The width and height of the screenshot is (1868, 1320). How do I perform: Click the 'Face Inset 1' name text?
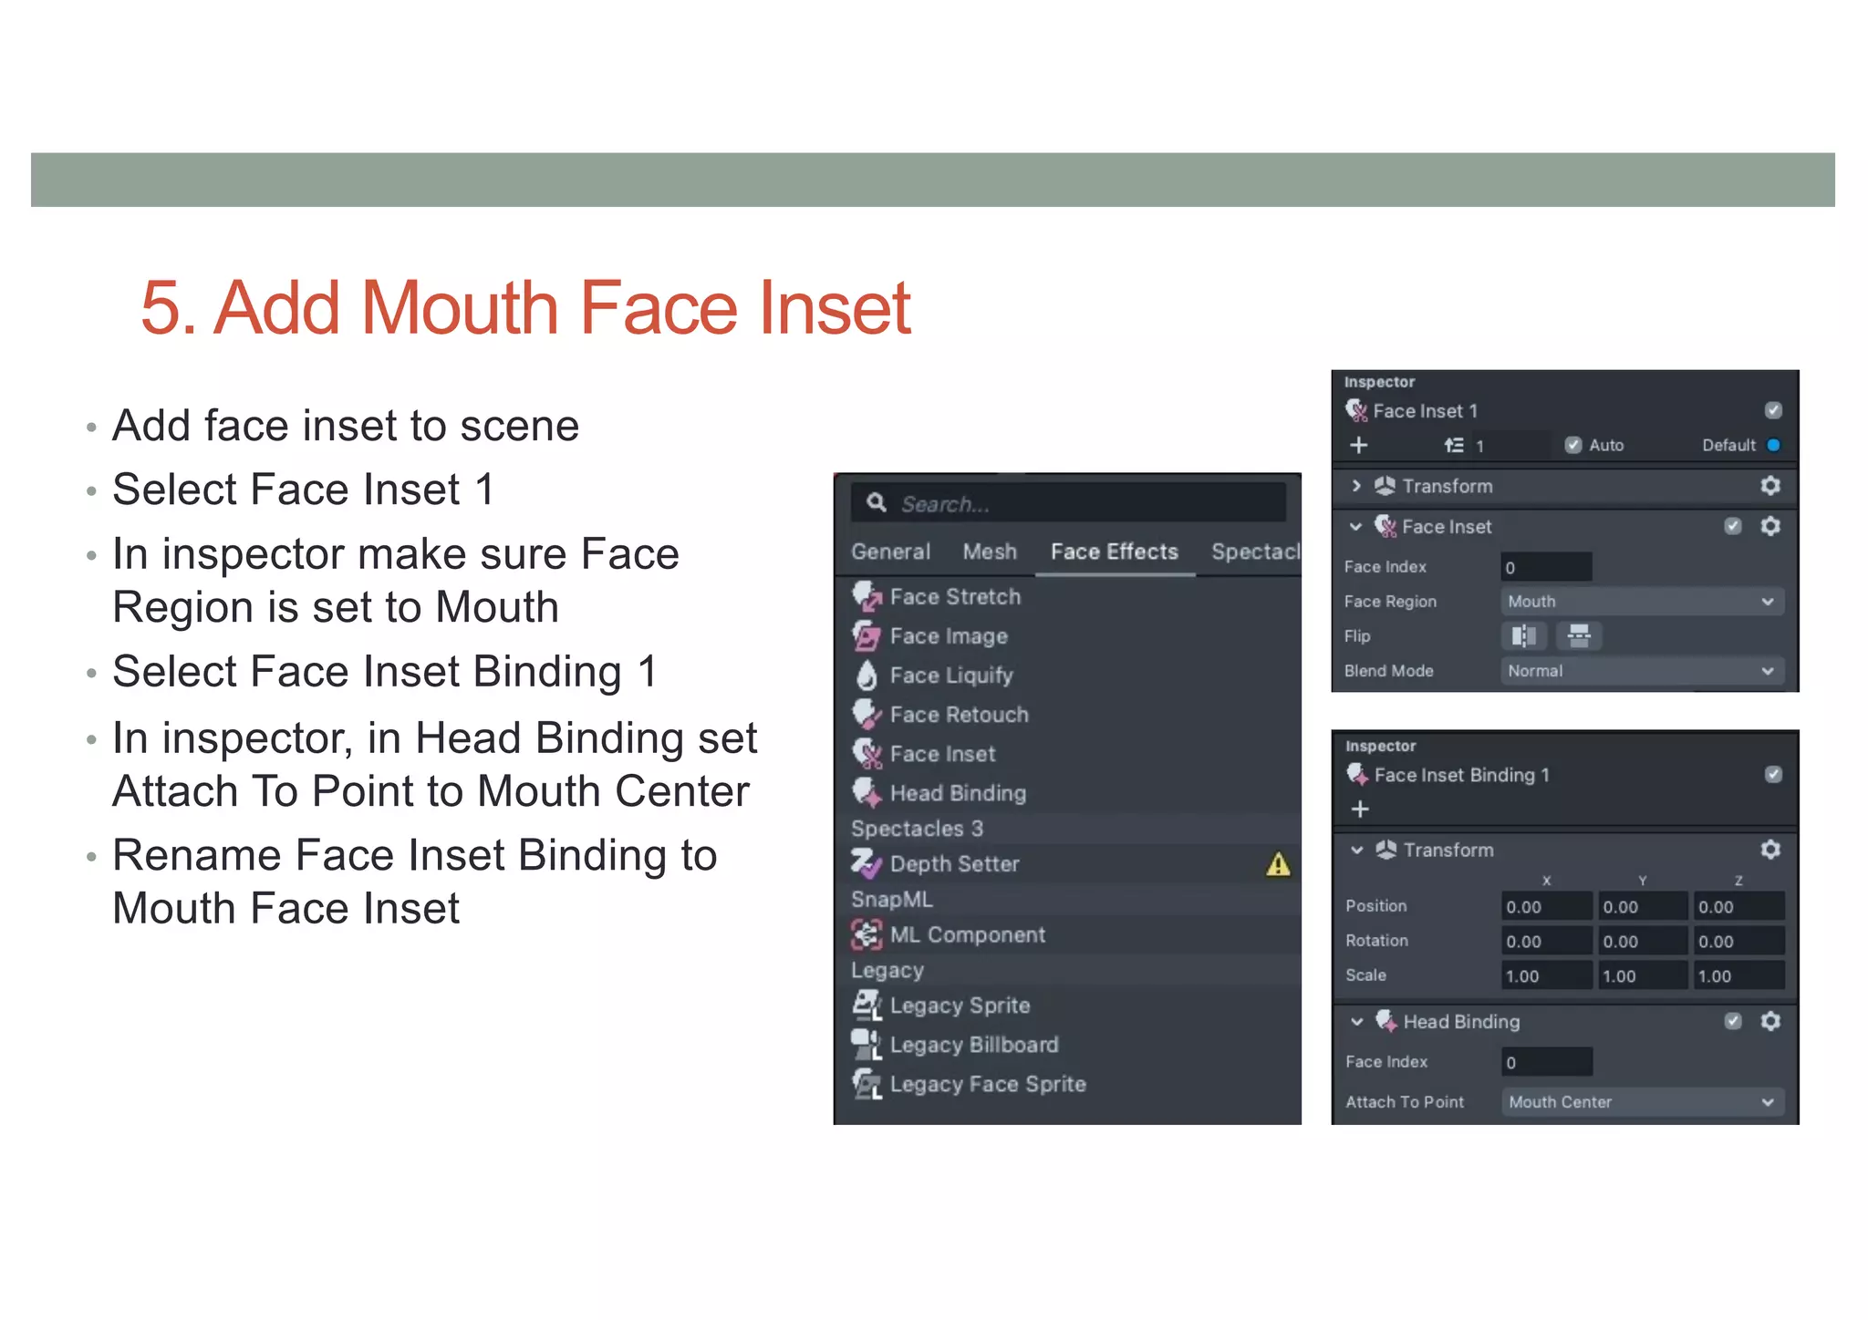pyautogui.click(x=1425, y=411)
